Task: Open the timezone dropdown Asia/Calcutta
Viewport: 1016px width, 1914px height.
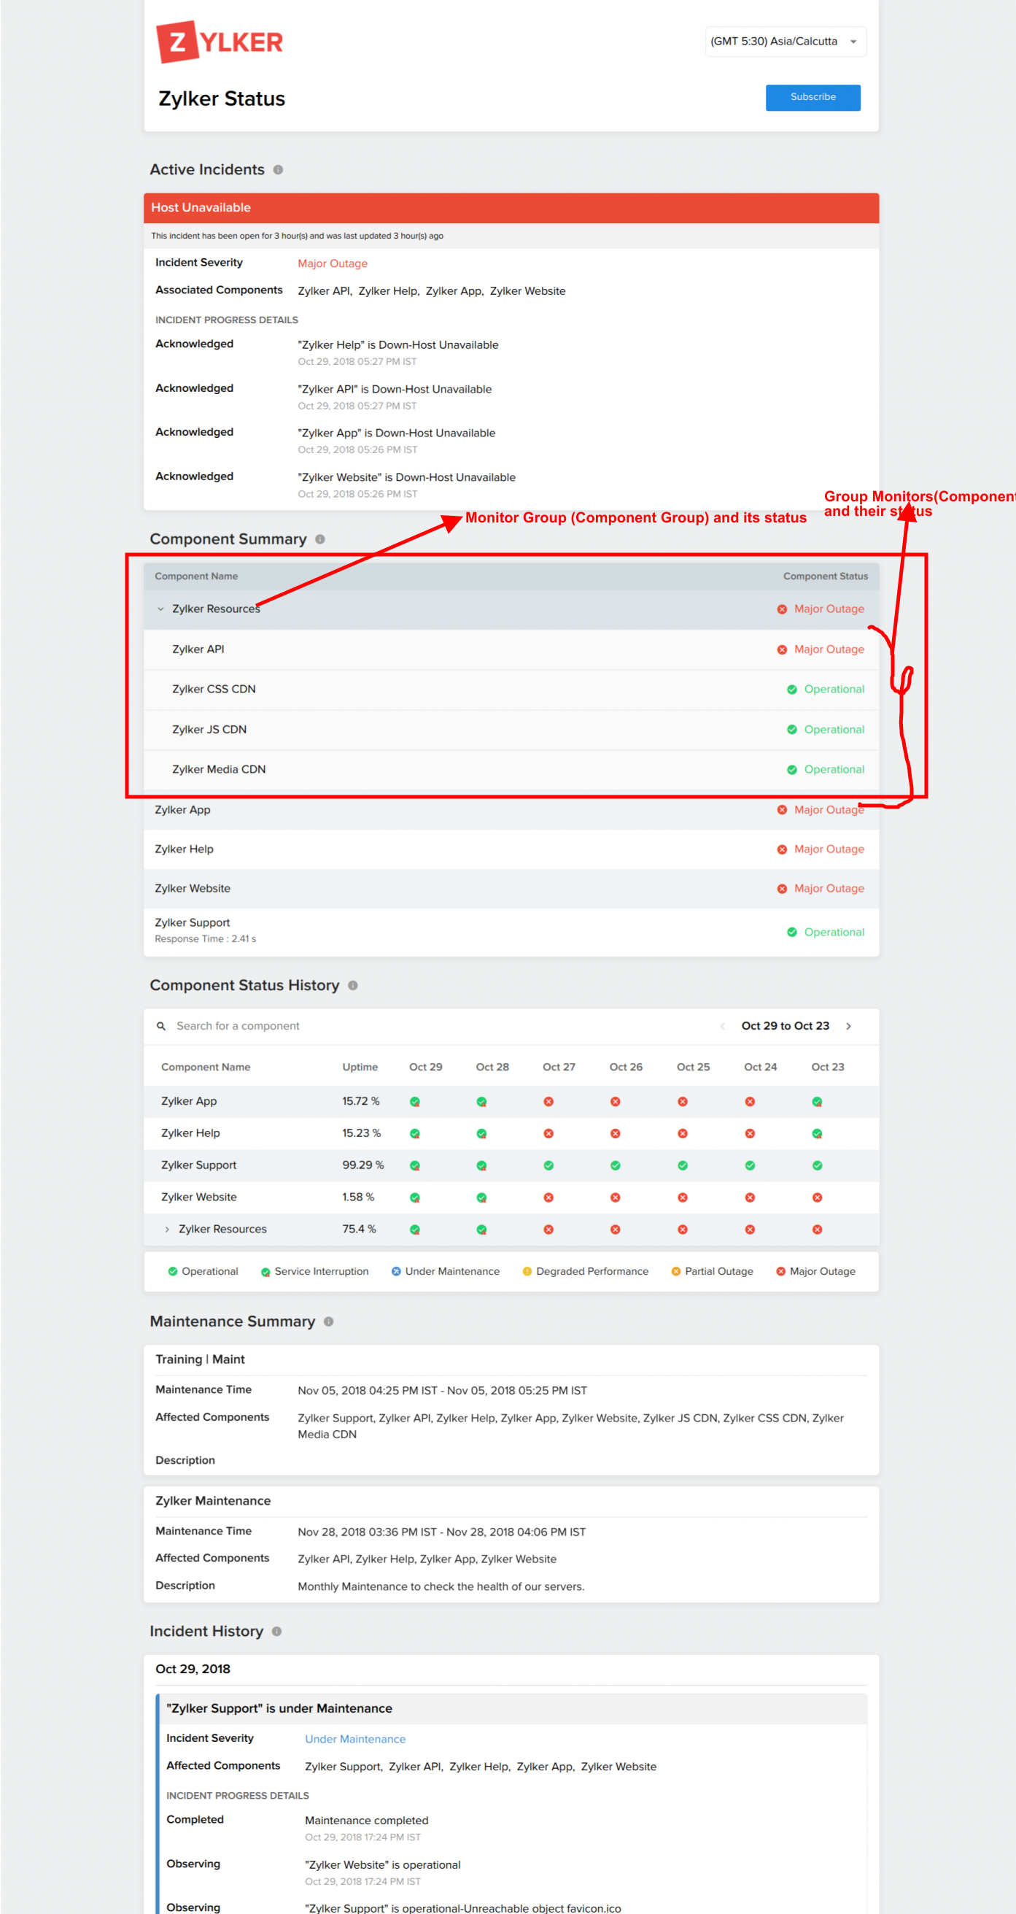Action: (785, 42)
